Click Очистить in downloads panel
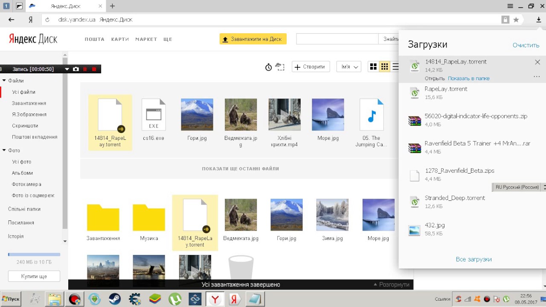 [x=526, y=45]
